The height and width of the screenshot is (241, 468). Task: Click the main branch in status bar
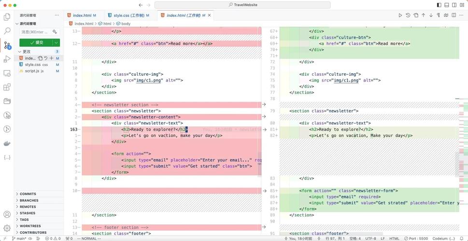(19, 238)
